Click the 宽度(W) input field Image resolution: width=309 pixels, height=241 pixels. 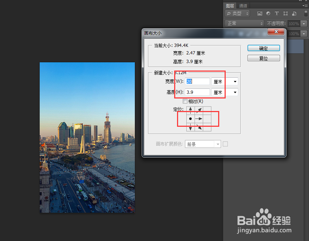click(198, 81)
